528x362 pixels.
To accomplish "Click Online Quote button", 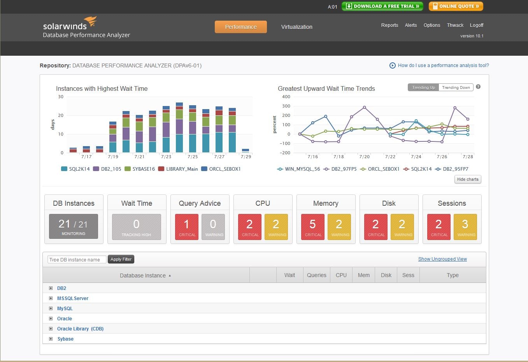I will [456, 6].
